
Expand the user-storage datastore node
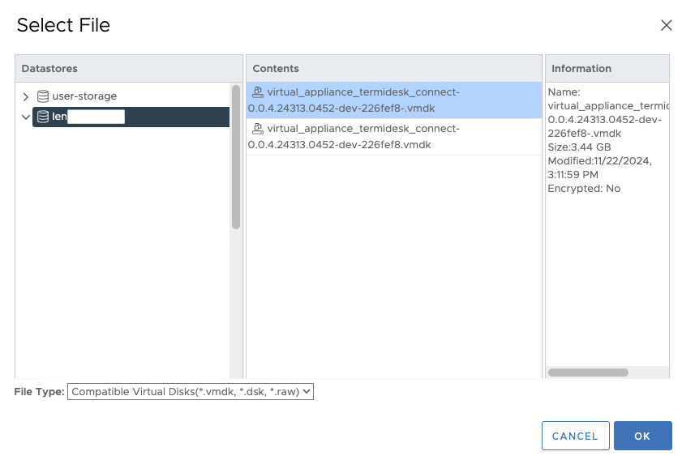coord(26,96)
